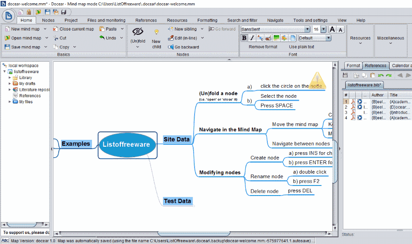Viewport: 412px width, 244px height.
Task: Click the Close current map icon
Action: pos(55,29)
